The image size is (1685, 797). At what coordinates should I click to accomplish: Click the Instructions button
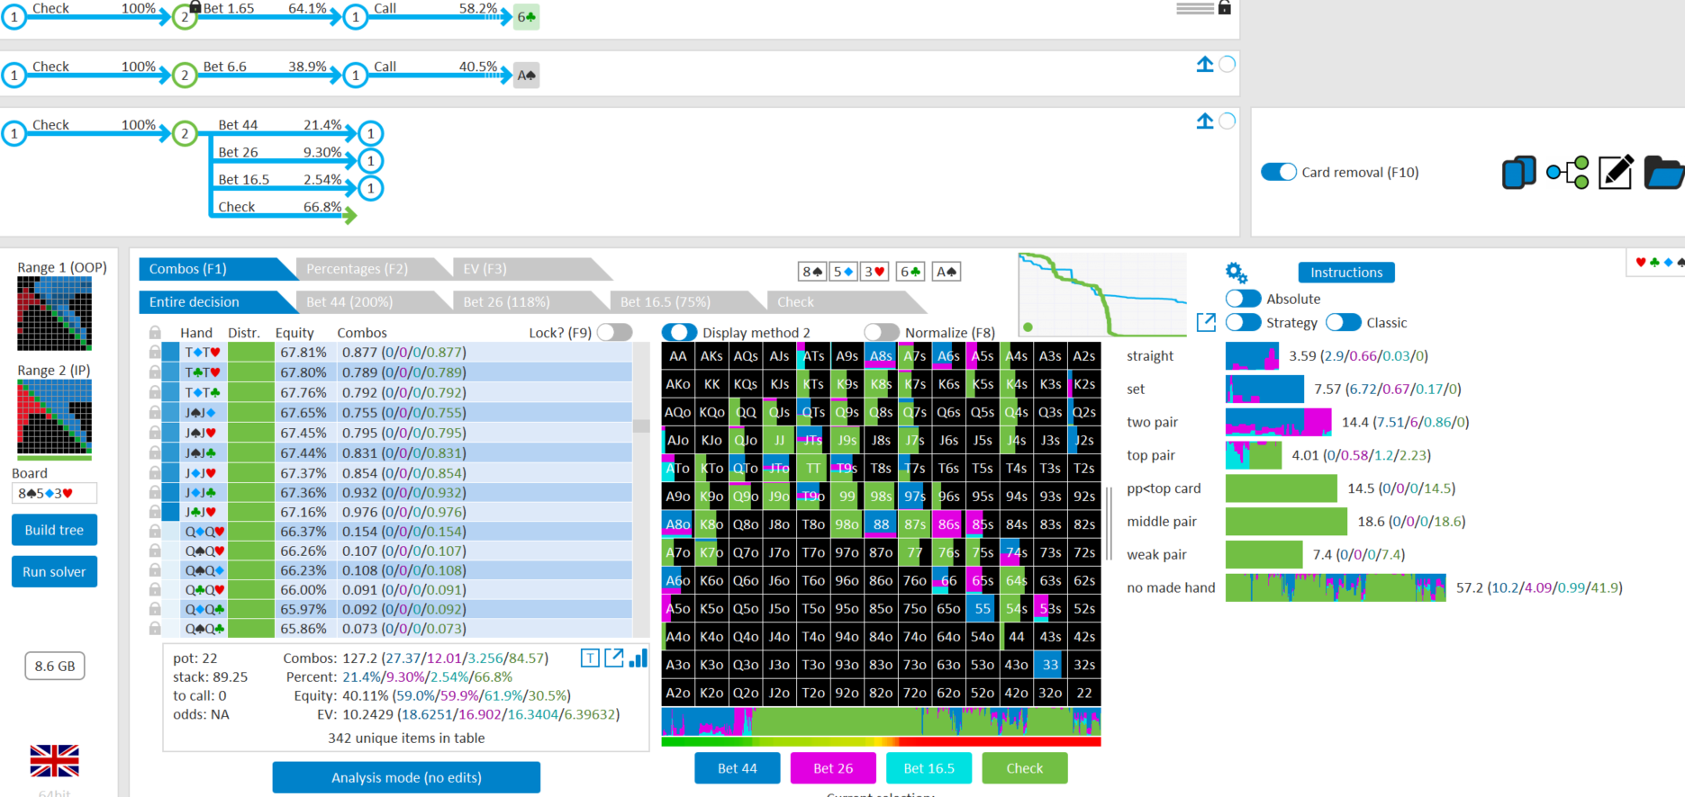[1346, 273]
